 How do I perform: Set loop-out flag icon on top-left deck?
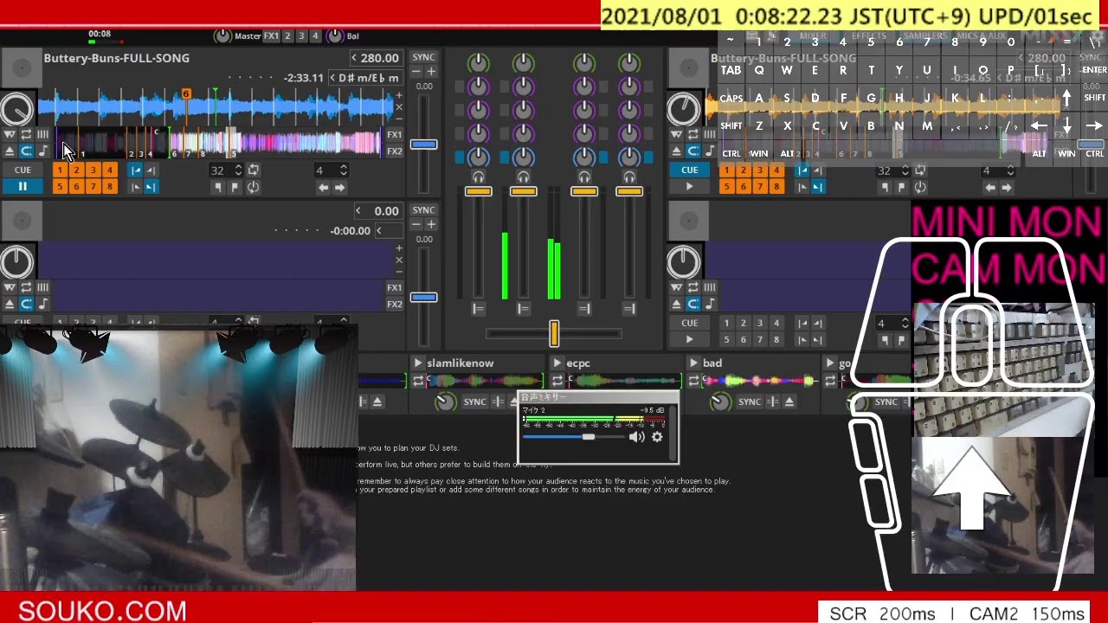pos(235,187)
